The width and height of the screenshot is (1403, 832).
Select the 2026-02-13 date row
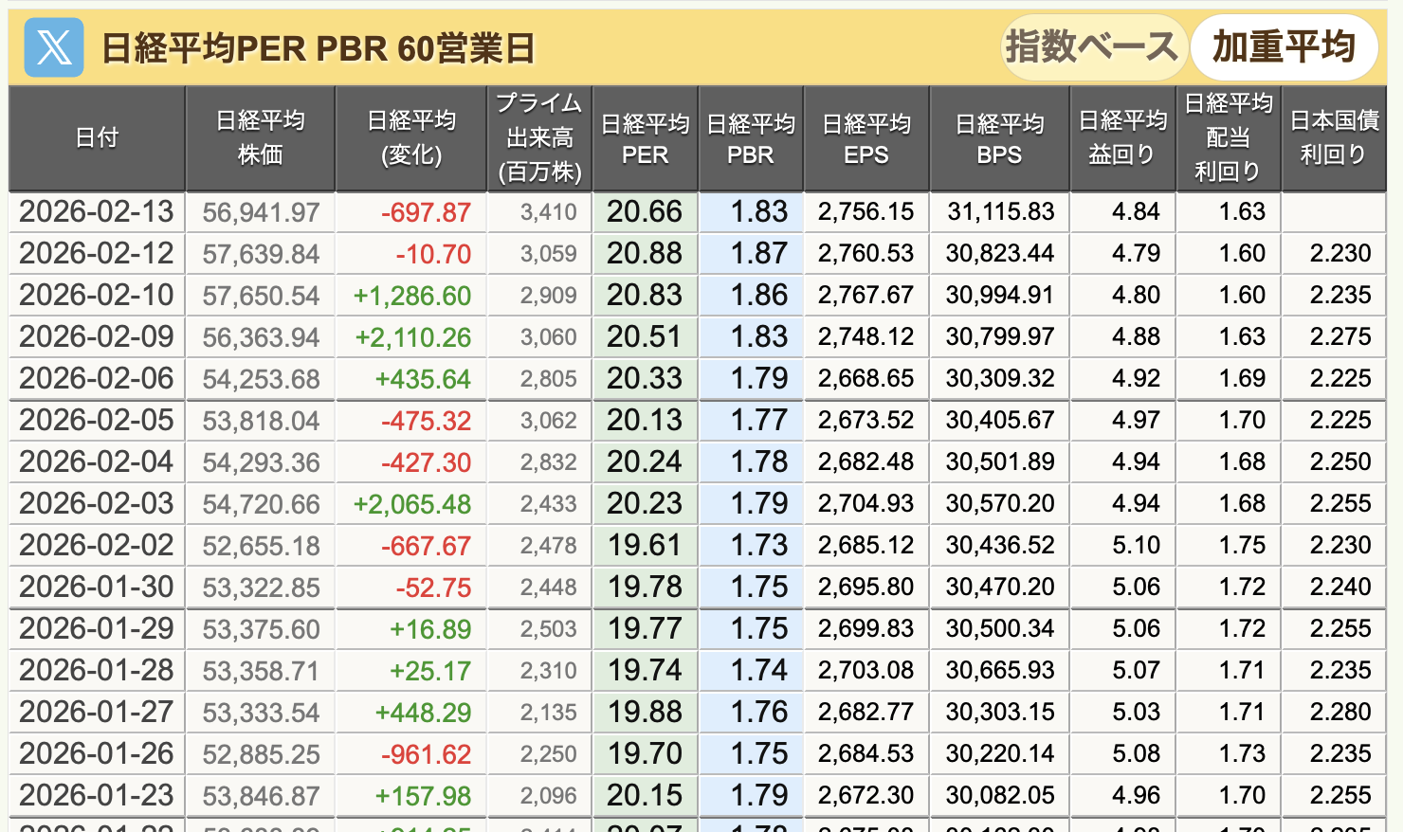97,212
